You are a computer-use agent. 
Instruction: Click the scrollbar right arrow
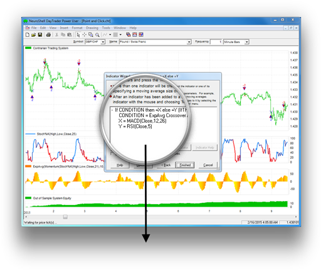(296, 217)
